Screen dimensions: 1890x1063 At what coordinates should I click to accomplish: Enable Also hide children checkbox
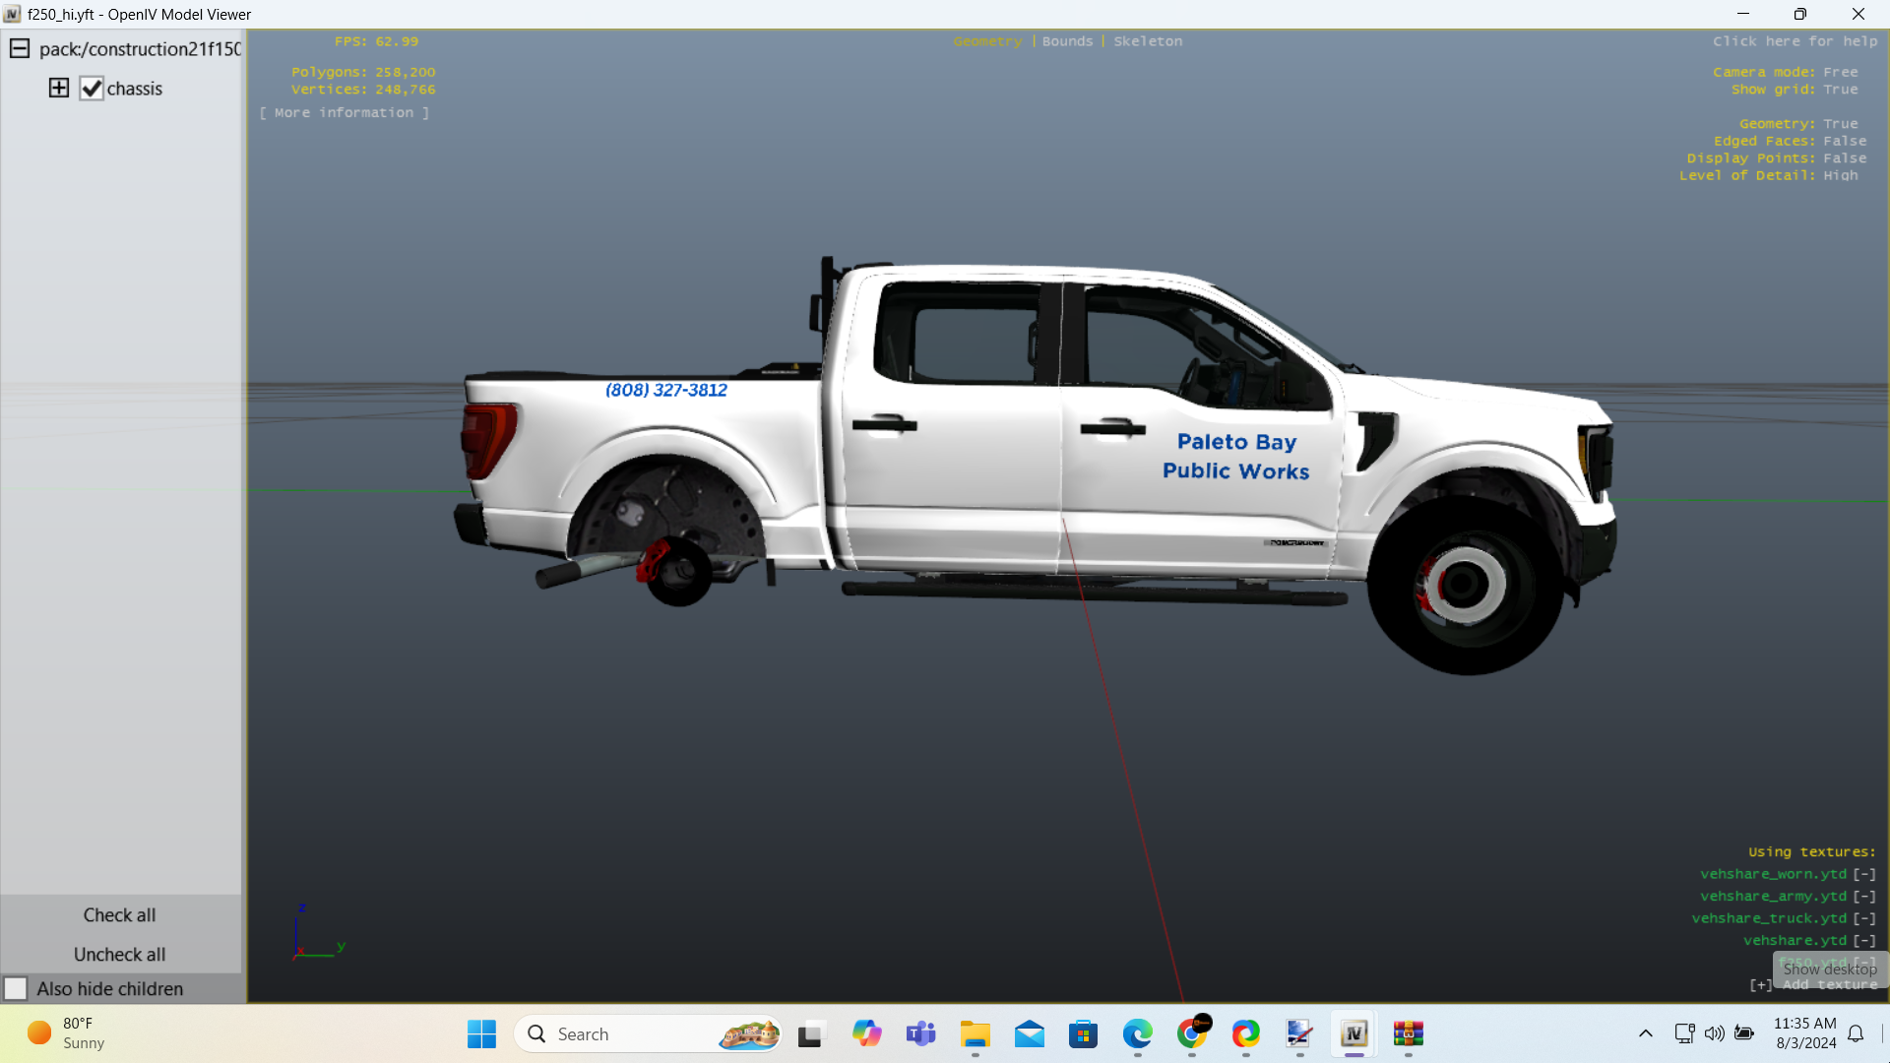pos(16,988)
